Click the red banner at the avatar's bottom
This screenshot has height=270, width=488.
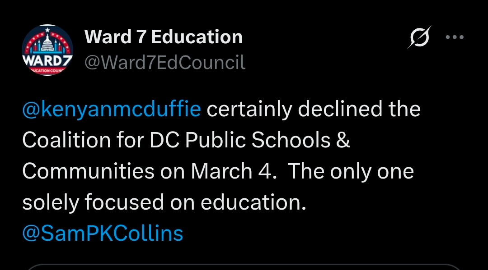[x=47, y=70]
